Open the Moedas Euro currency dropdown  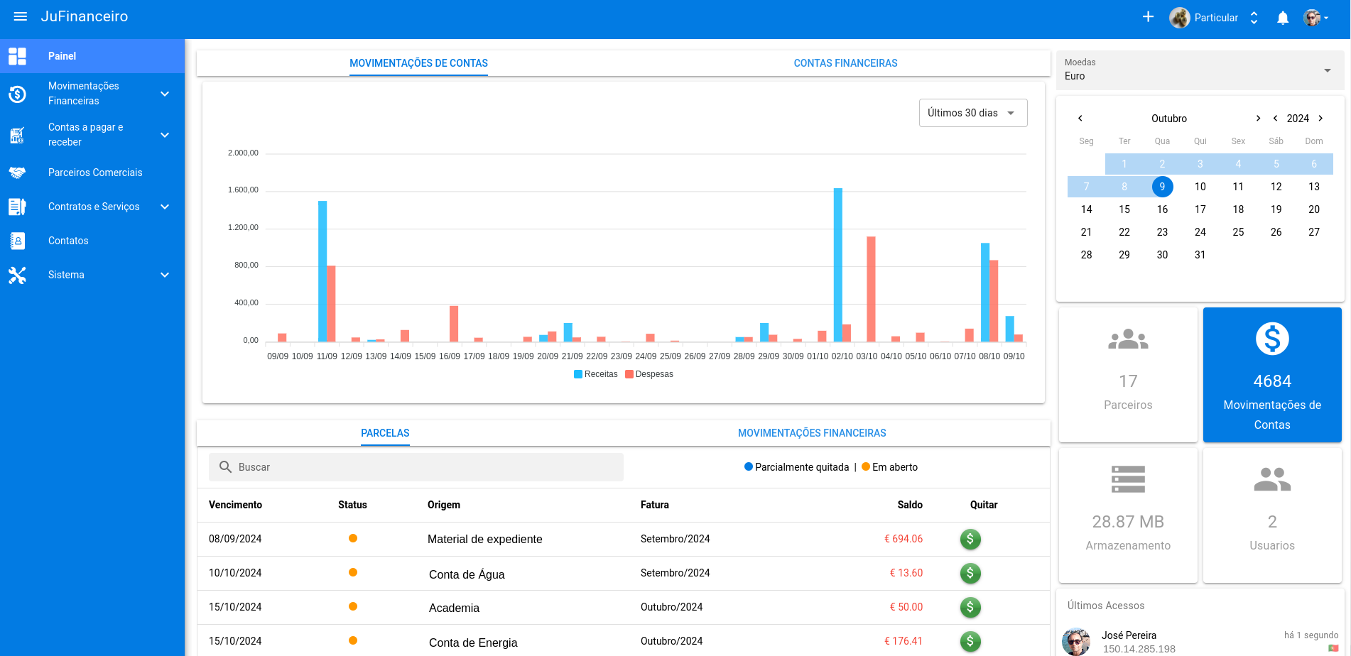point(1198,70)
